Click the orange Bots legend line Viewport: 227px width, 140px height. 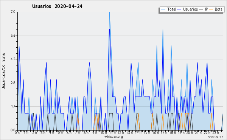pos(211,9)
